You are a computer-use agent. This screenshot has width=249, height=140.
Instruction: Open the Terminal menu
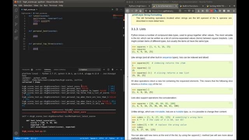[x=53, y=5]
